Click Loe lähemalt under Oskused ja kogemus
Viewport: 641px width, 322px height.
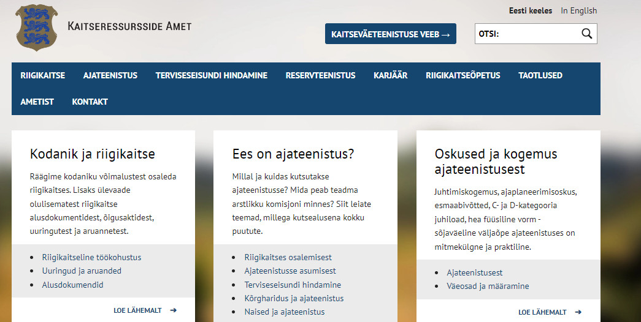550,312
